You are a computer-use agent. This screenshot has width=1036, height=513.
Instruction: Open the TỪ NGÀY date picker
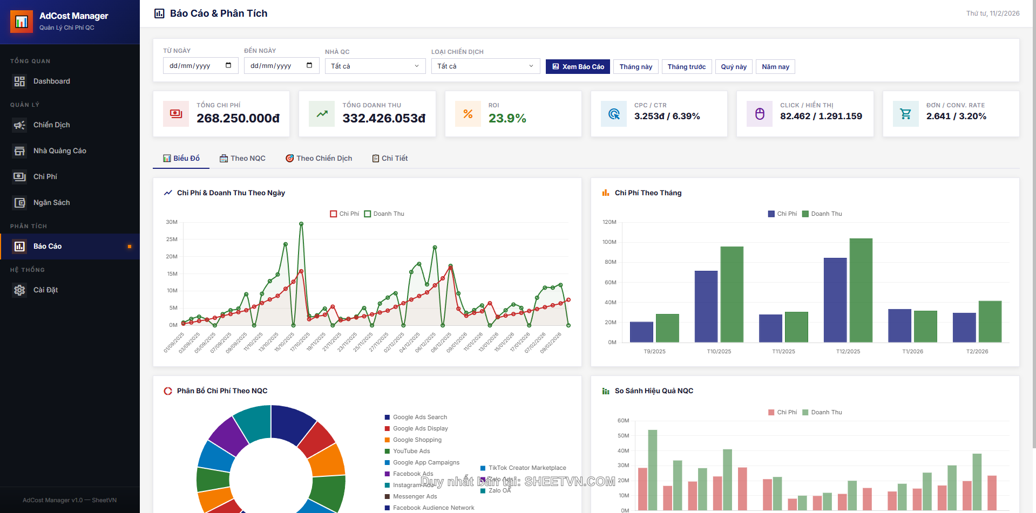[x=200, y=65]
